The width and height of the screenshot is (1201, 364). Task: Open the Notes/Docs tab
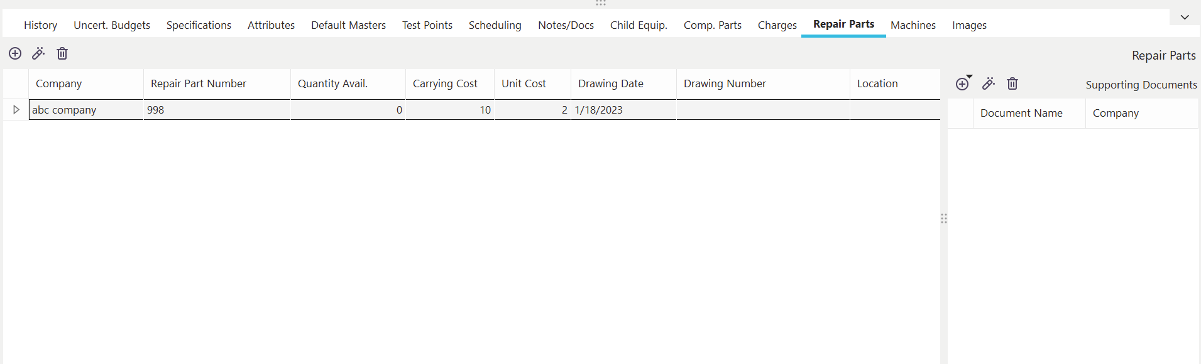click(566, 25)
